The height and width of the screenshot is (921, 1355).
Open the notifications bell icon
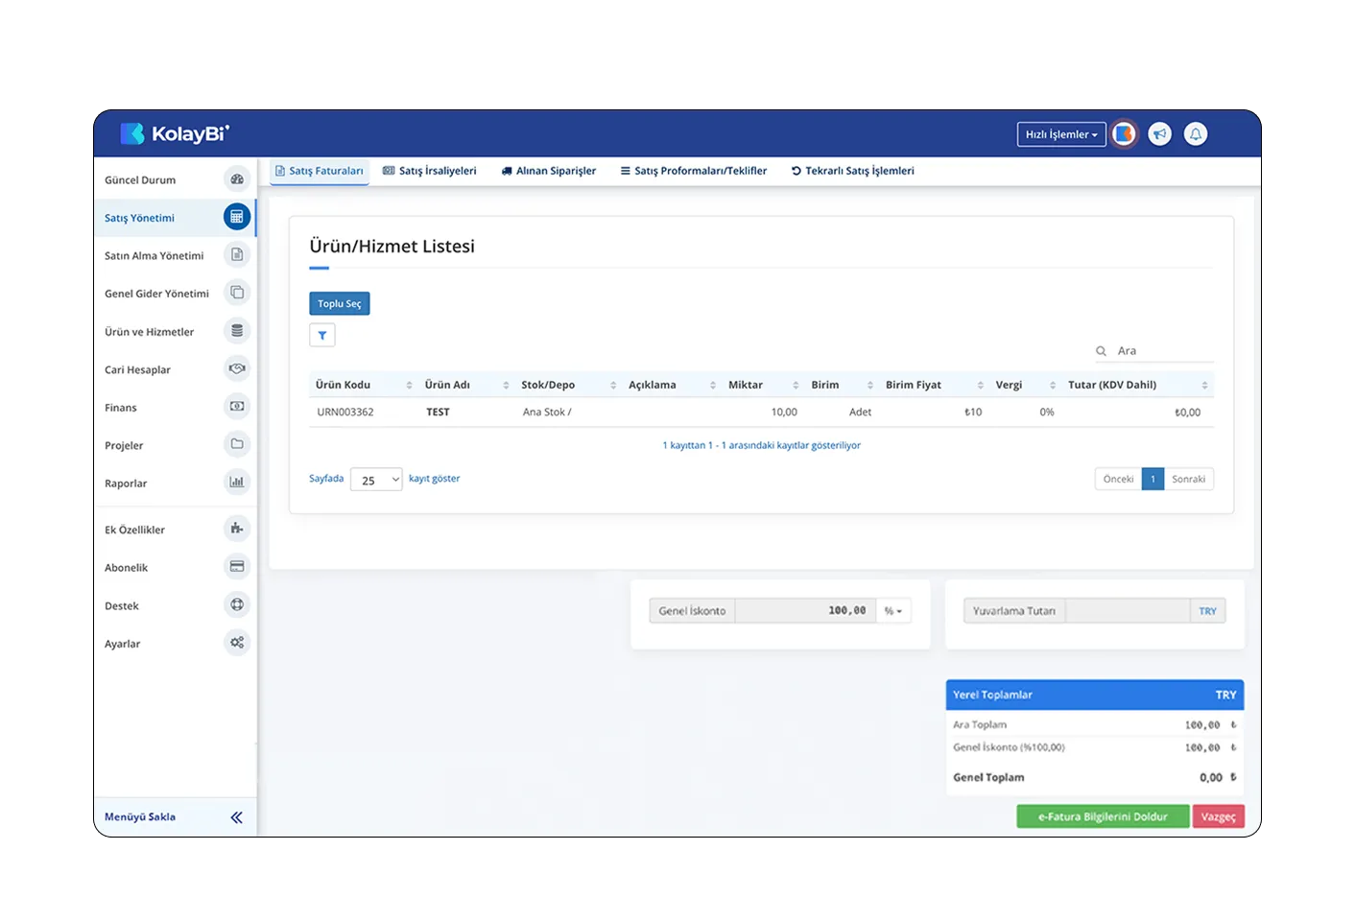point(1196,134)
